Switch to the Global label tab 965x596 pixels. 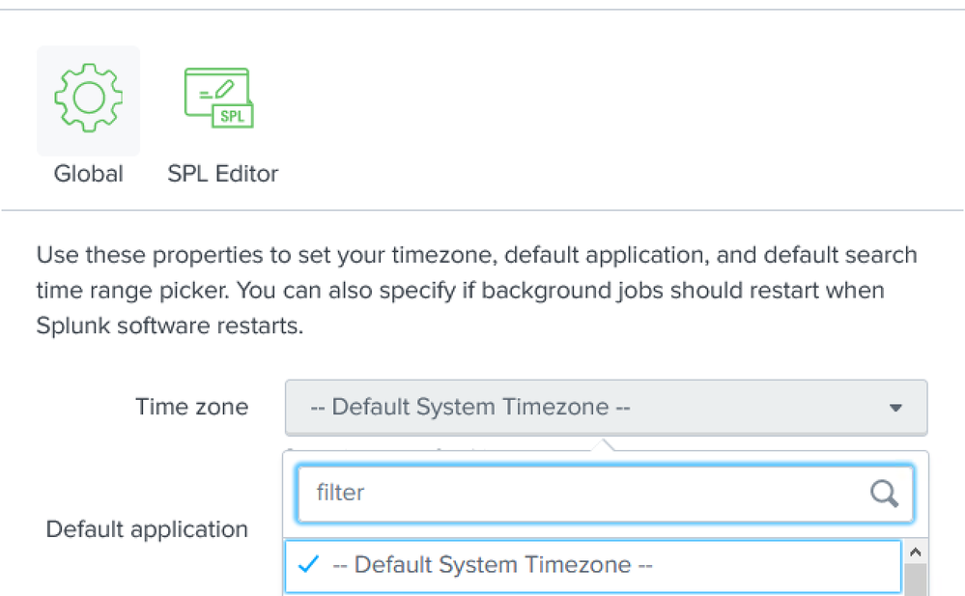coord(88,175)
